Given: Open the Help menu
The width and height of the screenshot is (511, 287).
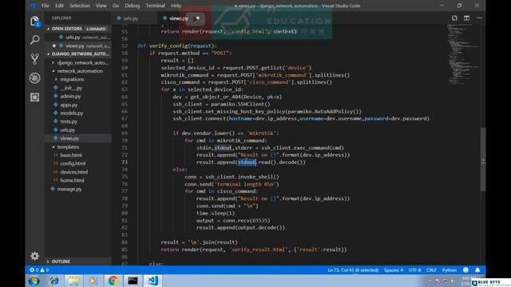Looking at the screenshot, I should click(x=176, y=6).
